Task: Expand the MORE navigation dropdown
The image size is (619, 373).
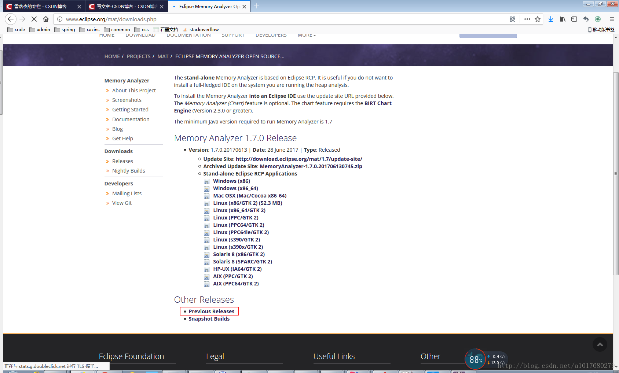Action: [307, 35]
